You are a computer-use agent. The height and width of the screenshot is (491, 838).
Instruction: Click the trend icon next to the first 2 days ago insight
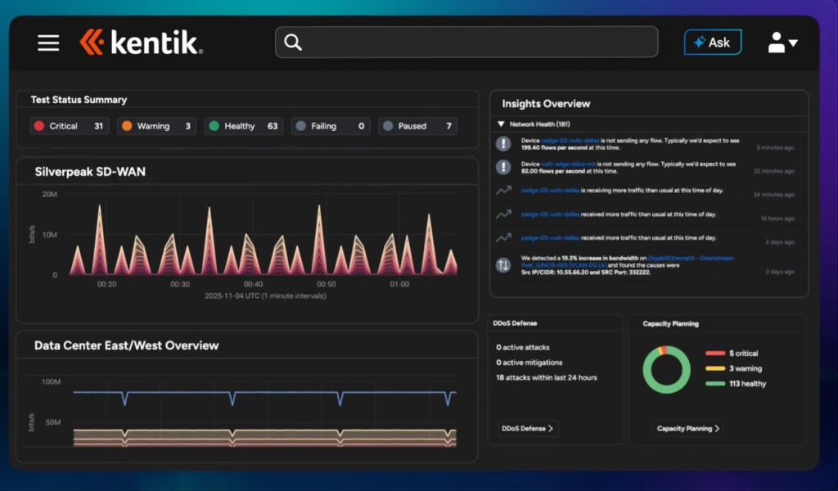503,238
